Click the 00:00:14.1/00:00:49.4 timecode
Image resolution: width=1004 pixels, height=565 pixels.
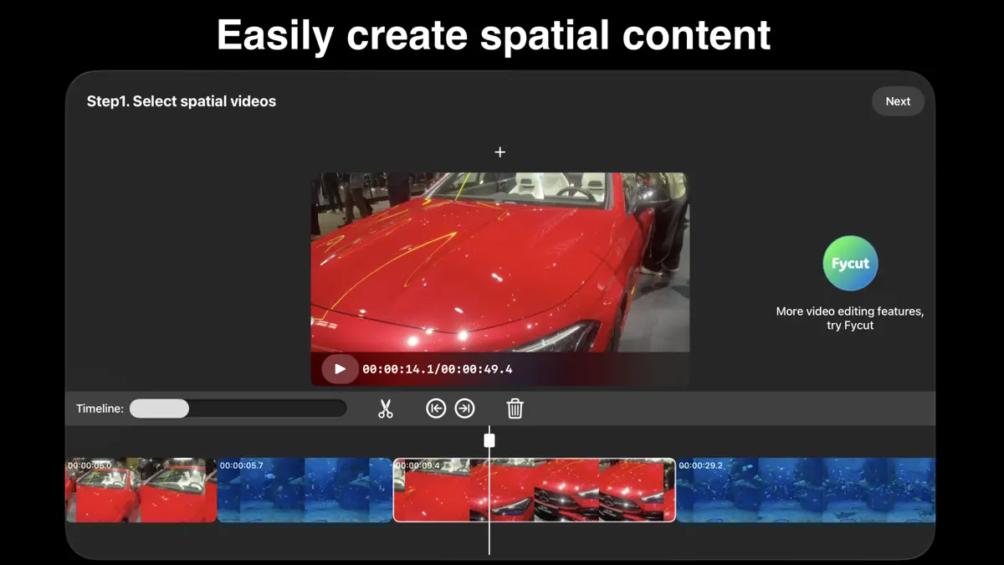click(438, 369)
